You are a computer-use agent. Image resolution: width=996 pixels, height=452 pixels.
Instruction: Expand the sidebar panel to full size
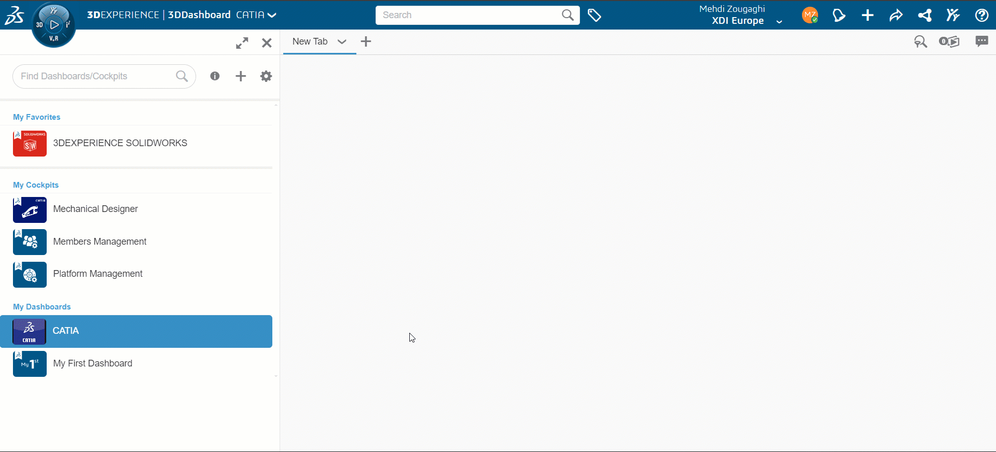242,43
